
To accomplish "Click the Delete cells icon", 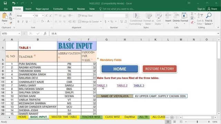I will [x=176, y=16].
